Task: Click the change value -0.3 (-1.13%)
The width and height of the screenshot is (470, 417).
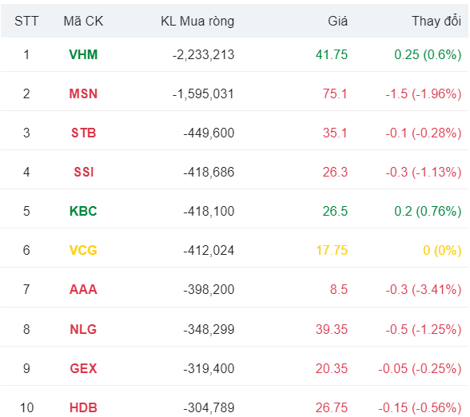Action: coord(424,173)
